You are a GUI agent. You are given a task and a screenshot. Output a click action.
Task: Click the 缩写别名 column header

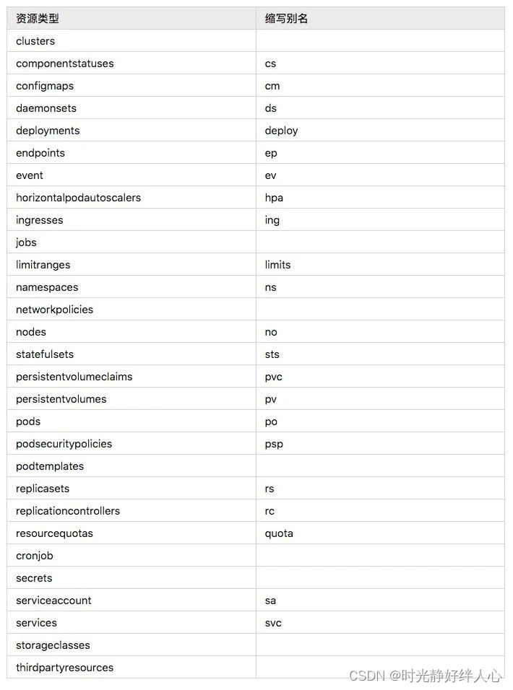pyautogui.click(x=286, y=19)
